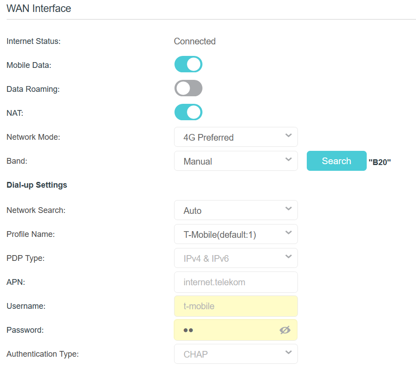
Task: Open the Profile Name dropdown
Action: (236, 234)
